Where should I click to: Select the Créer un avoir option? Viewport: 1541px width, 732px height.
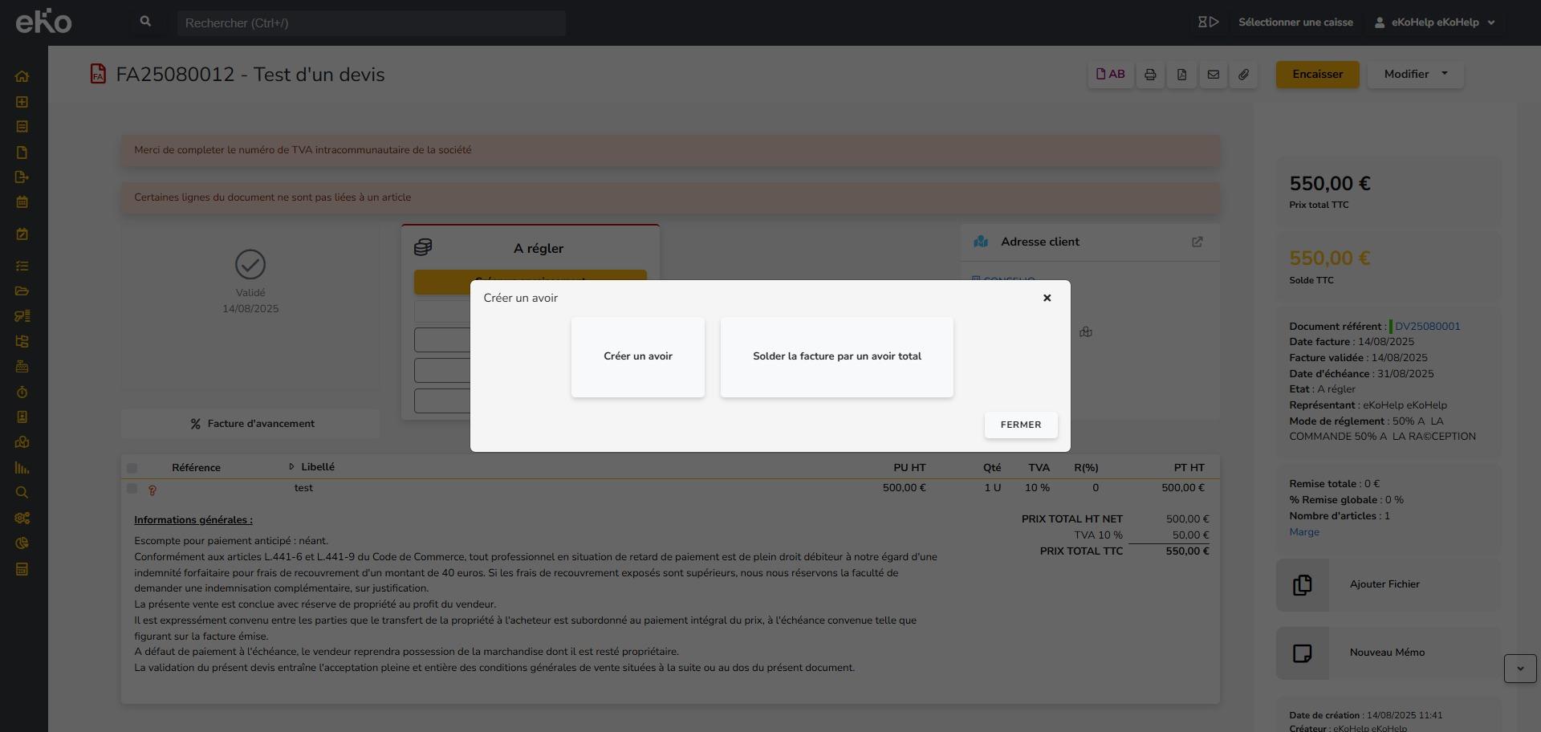pos(637,356)
